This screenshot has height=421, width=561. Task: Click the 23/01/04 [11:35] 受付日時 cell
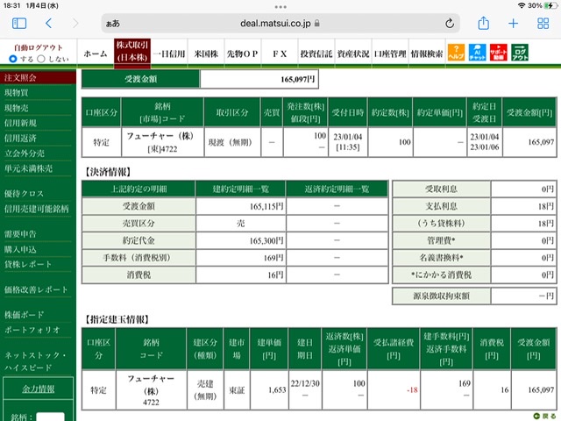348,142
